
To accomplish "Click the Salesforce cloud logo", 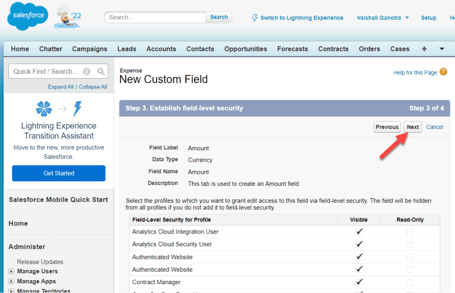I will pos(27,16).
